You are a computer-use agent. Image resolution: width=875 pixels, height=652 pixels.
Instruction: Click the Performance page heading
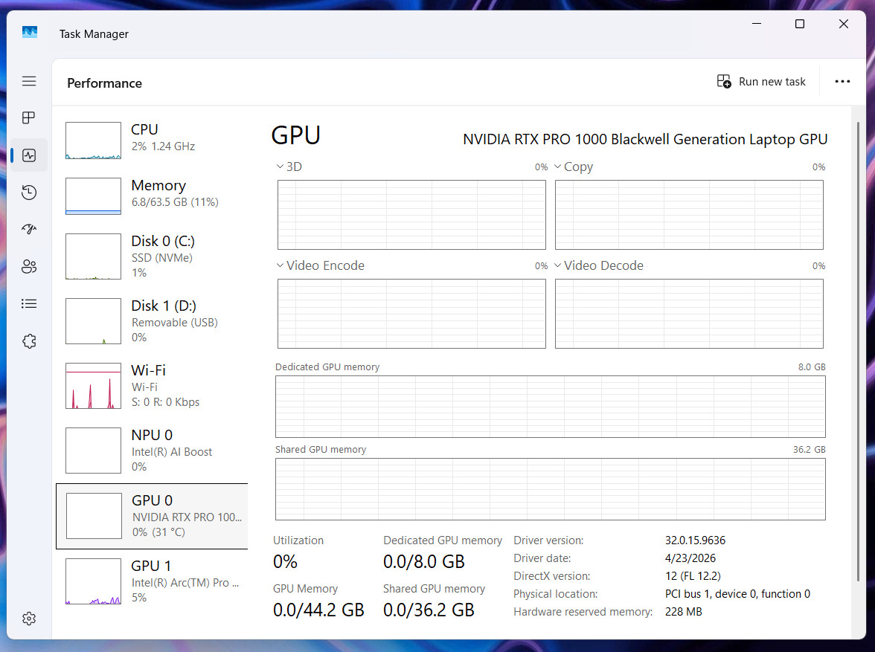104,83
